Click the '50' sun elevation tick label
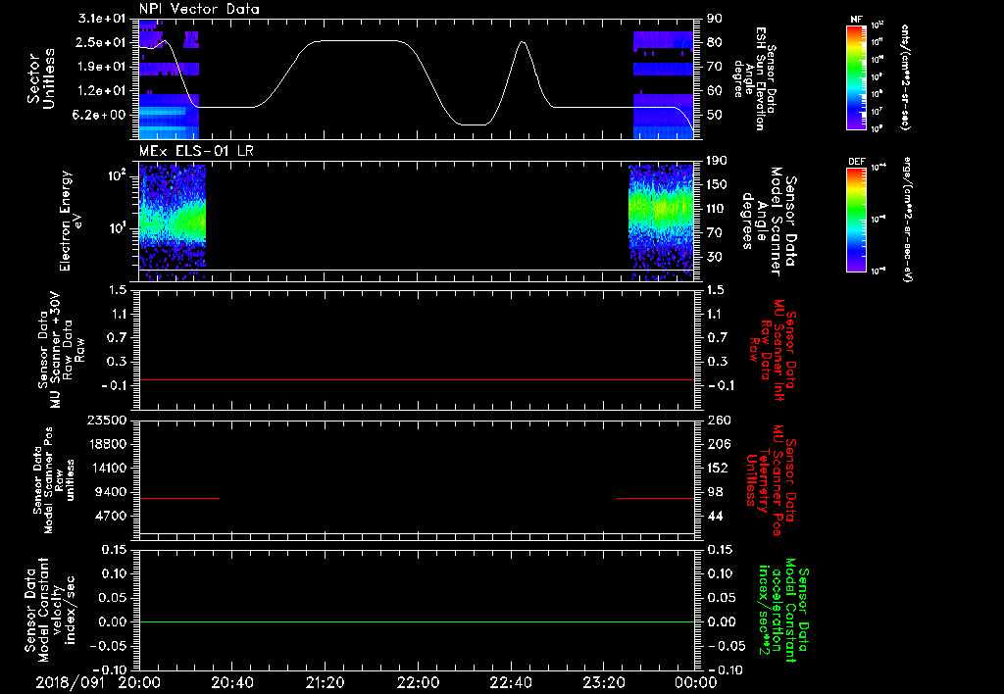Viewport: 1004px width, 694px height. point(715,115)
